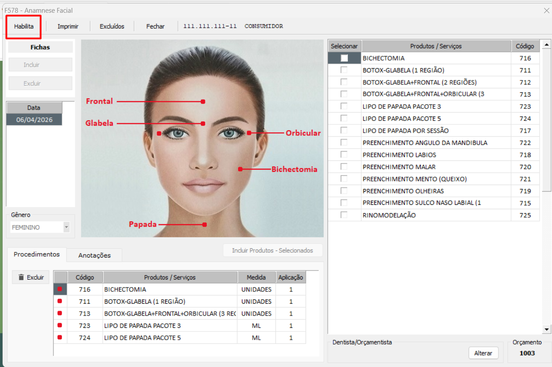The height and width of the screenshot is (367, 552).
Task: Check PREENCHIMENTO MALAR checkbox
Action: pyautogui.click(x=344, y=167)
